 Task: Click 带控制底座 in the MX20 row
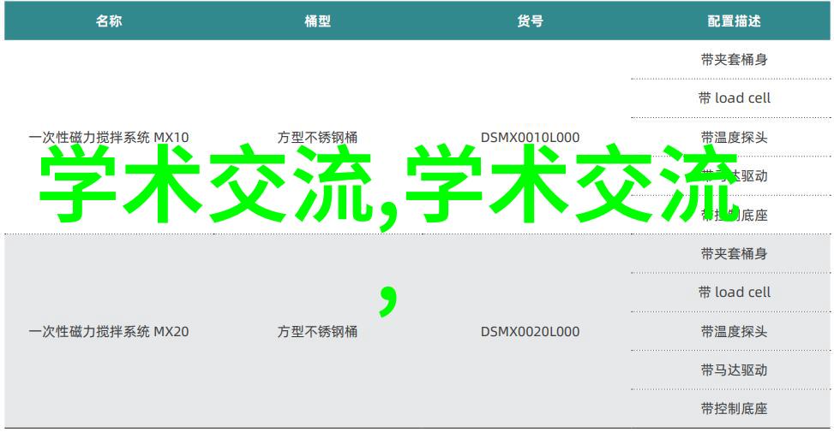pos(734,409)
